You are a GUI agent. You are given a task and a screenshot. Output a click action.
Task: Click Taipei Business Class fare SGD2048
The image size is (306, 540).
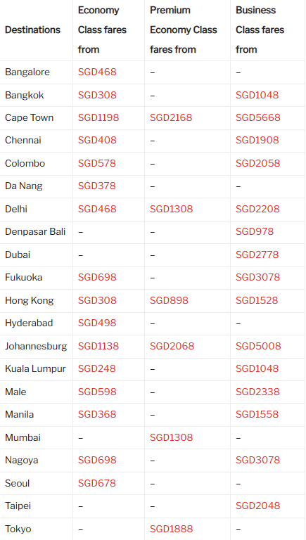point(258,506)
